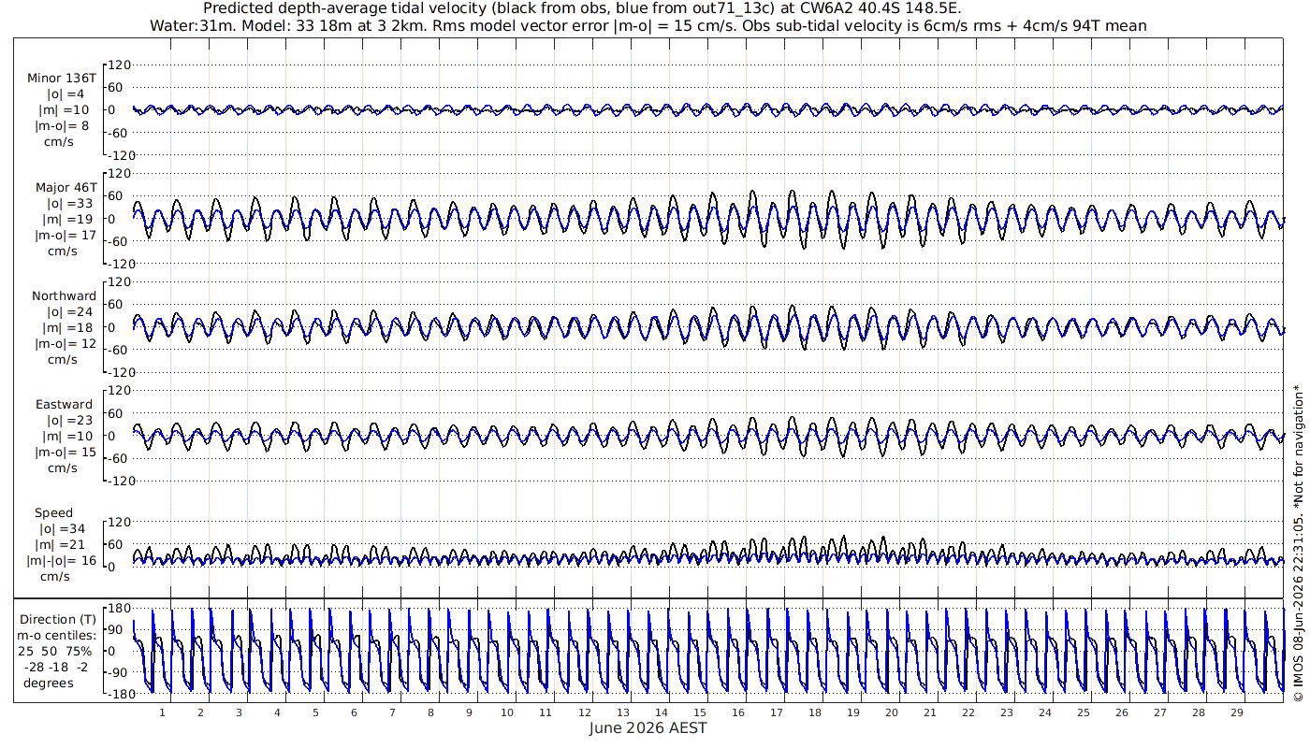
Task: Click the Water:31m model subtitle line
Action: click(648, 25)
